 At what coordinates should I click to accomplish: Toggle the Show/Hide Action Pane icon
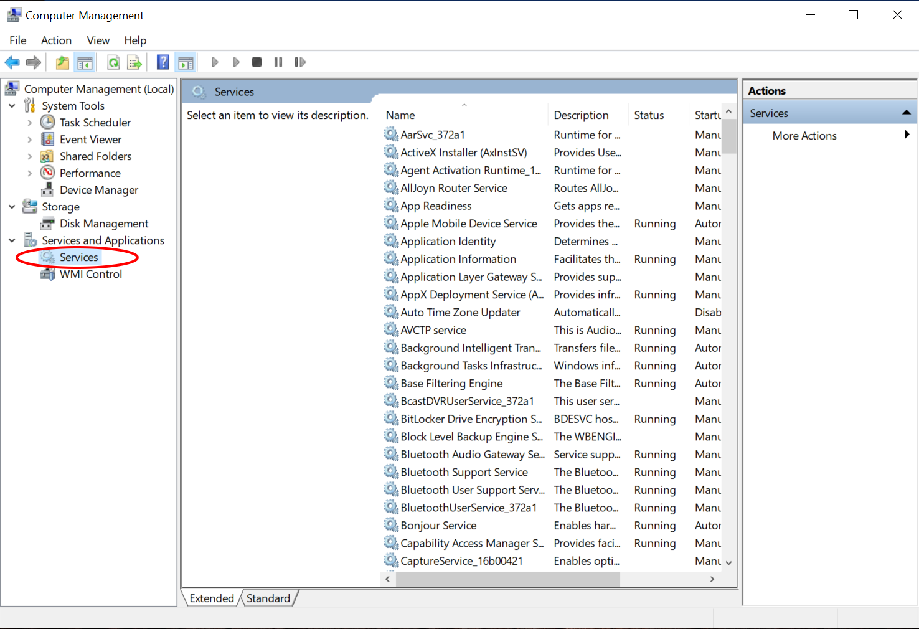click(186, 62)
